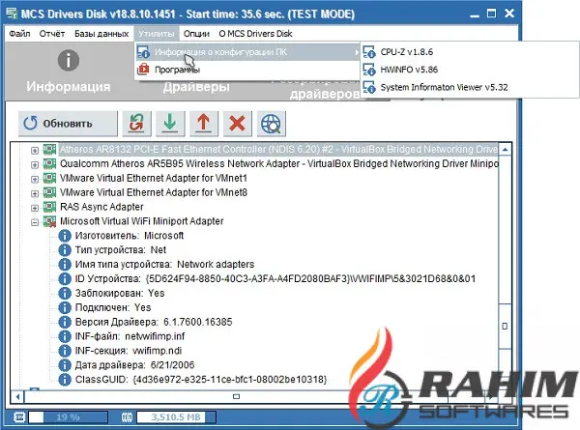
Task: Switch to the Драйверы tab
Action: 196,87
